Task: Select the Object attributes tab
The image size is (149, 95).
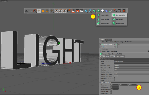Action: pos(112,57)
